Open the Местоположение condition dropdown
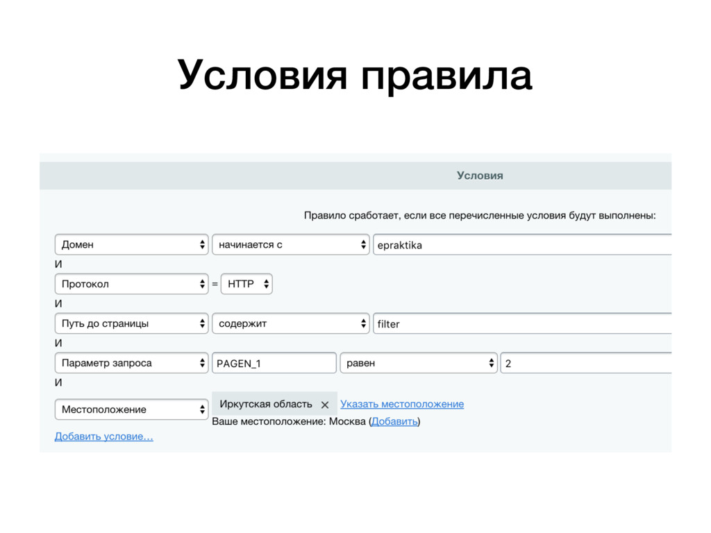The width and height of the screenshot is (711, 533). (131, 409)
